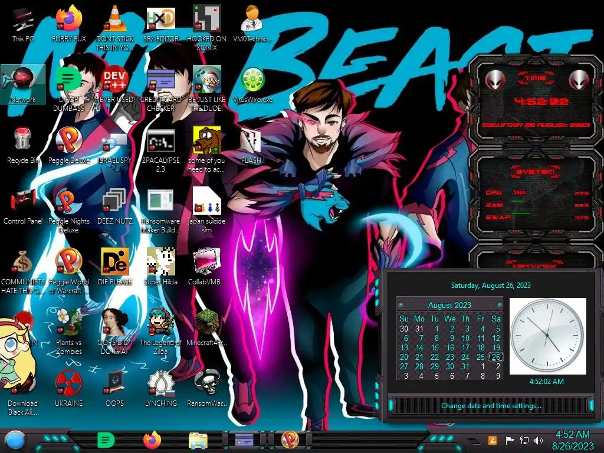
Task: Click the RAM meter in SYSTEM gadget
Action: 537,205
